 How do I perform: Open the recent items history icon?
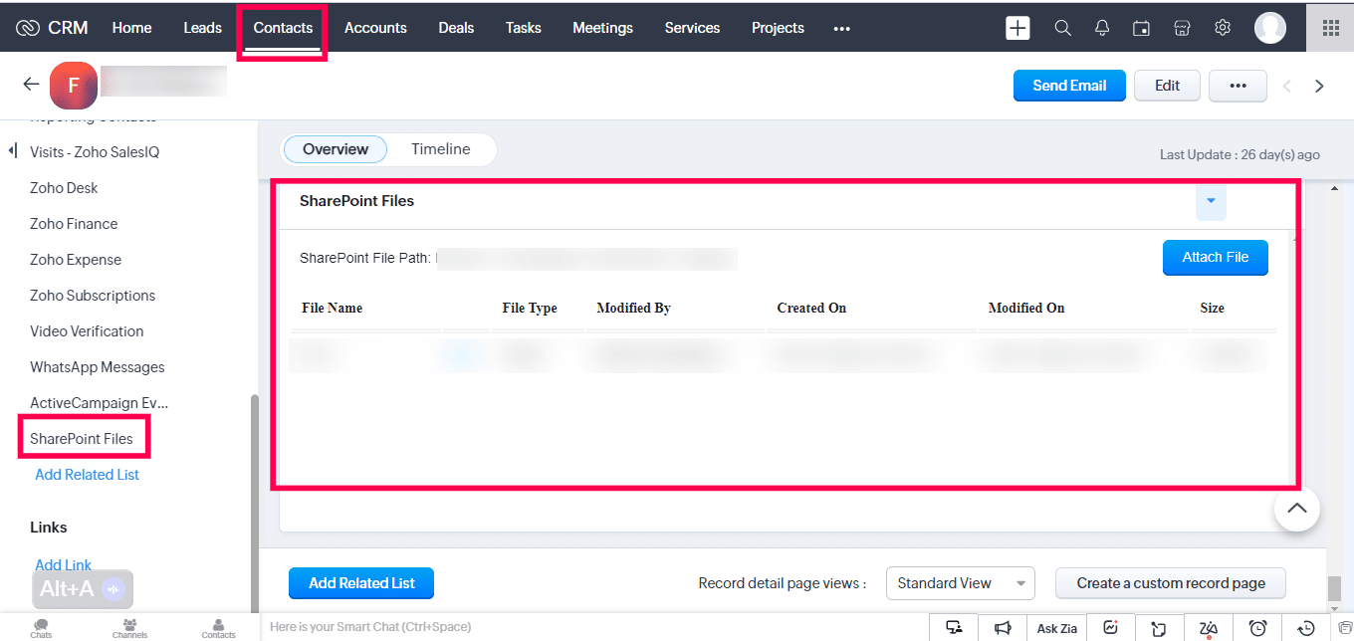click(x=1307, y=628)
